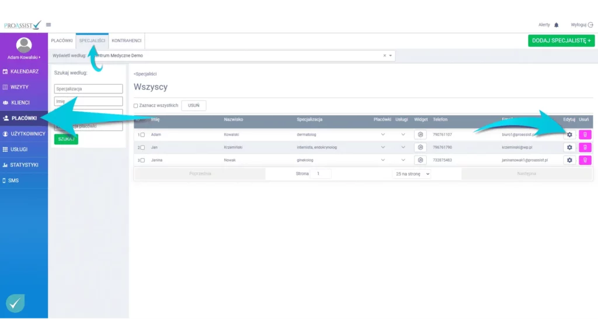Open the 25 na stronę dropdown

412,174
